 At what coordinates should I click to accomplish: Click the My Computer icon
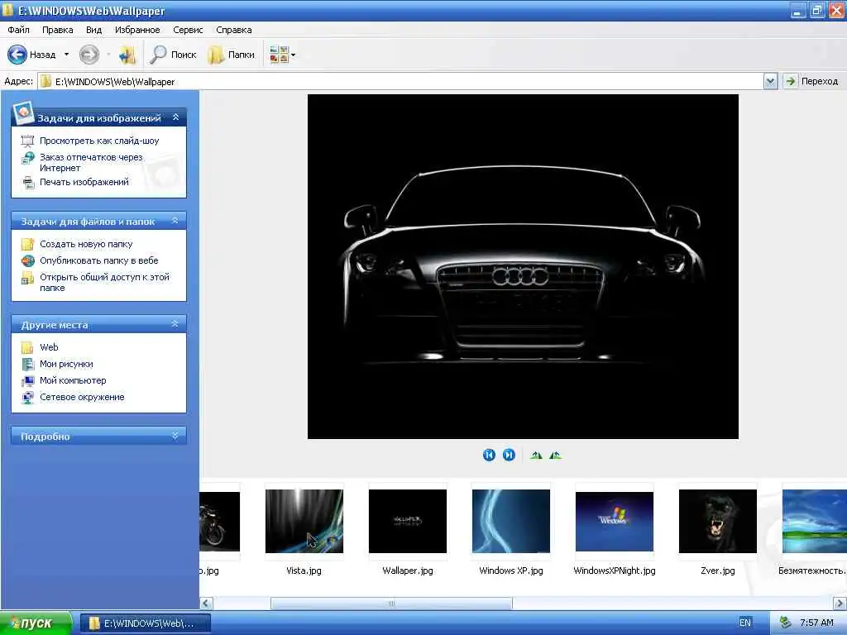tap(27, 381)
